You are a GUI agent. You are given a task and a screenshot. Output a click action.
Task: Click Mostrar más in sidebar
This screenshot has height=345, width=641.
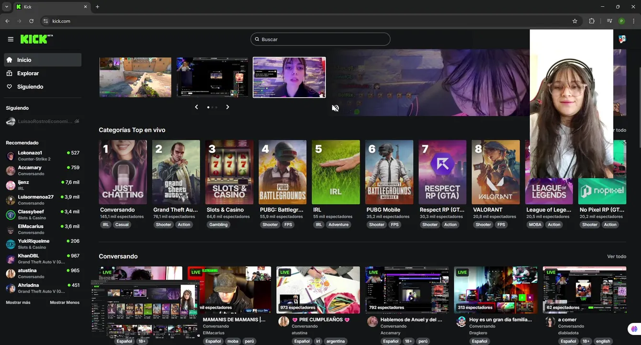coord(18,302)
